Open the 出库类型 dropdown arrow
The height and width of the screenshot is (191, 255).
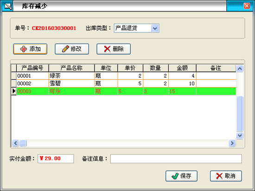(155, 28)
